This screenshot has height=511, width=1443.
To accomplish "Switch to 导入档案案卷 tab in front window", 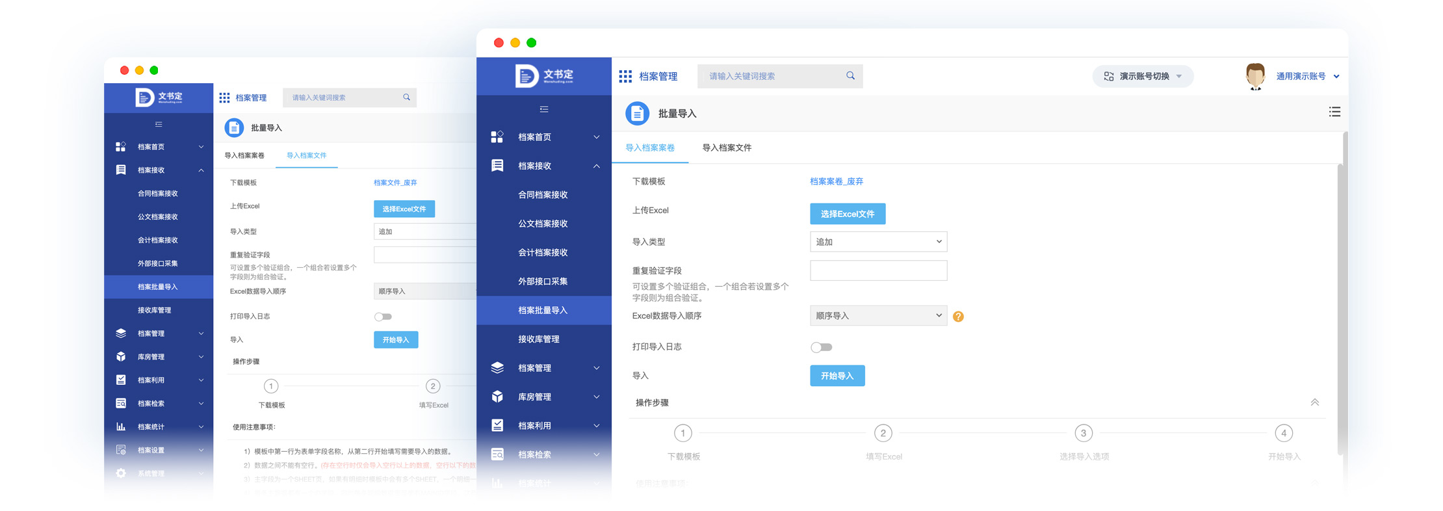I will pos(650,148).
